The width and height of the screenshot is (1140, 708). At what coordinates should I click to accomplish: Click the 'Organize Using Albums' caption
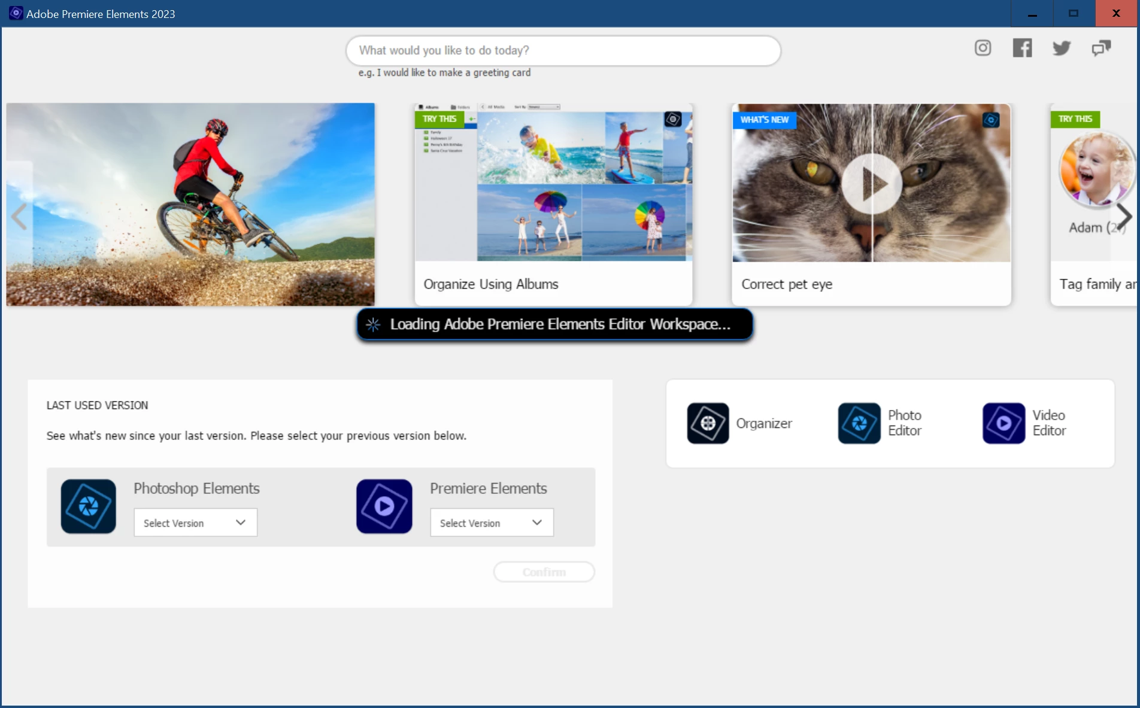coord(491,284)
